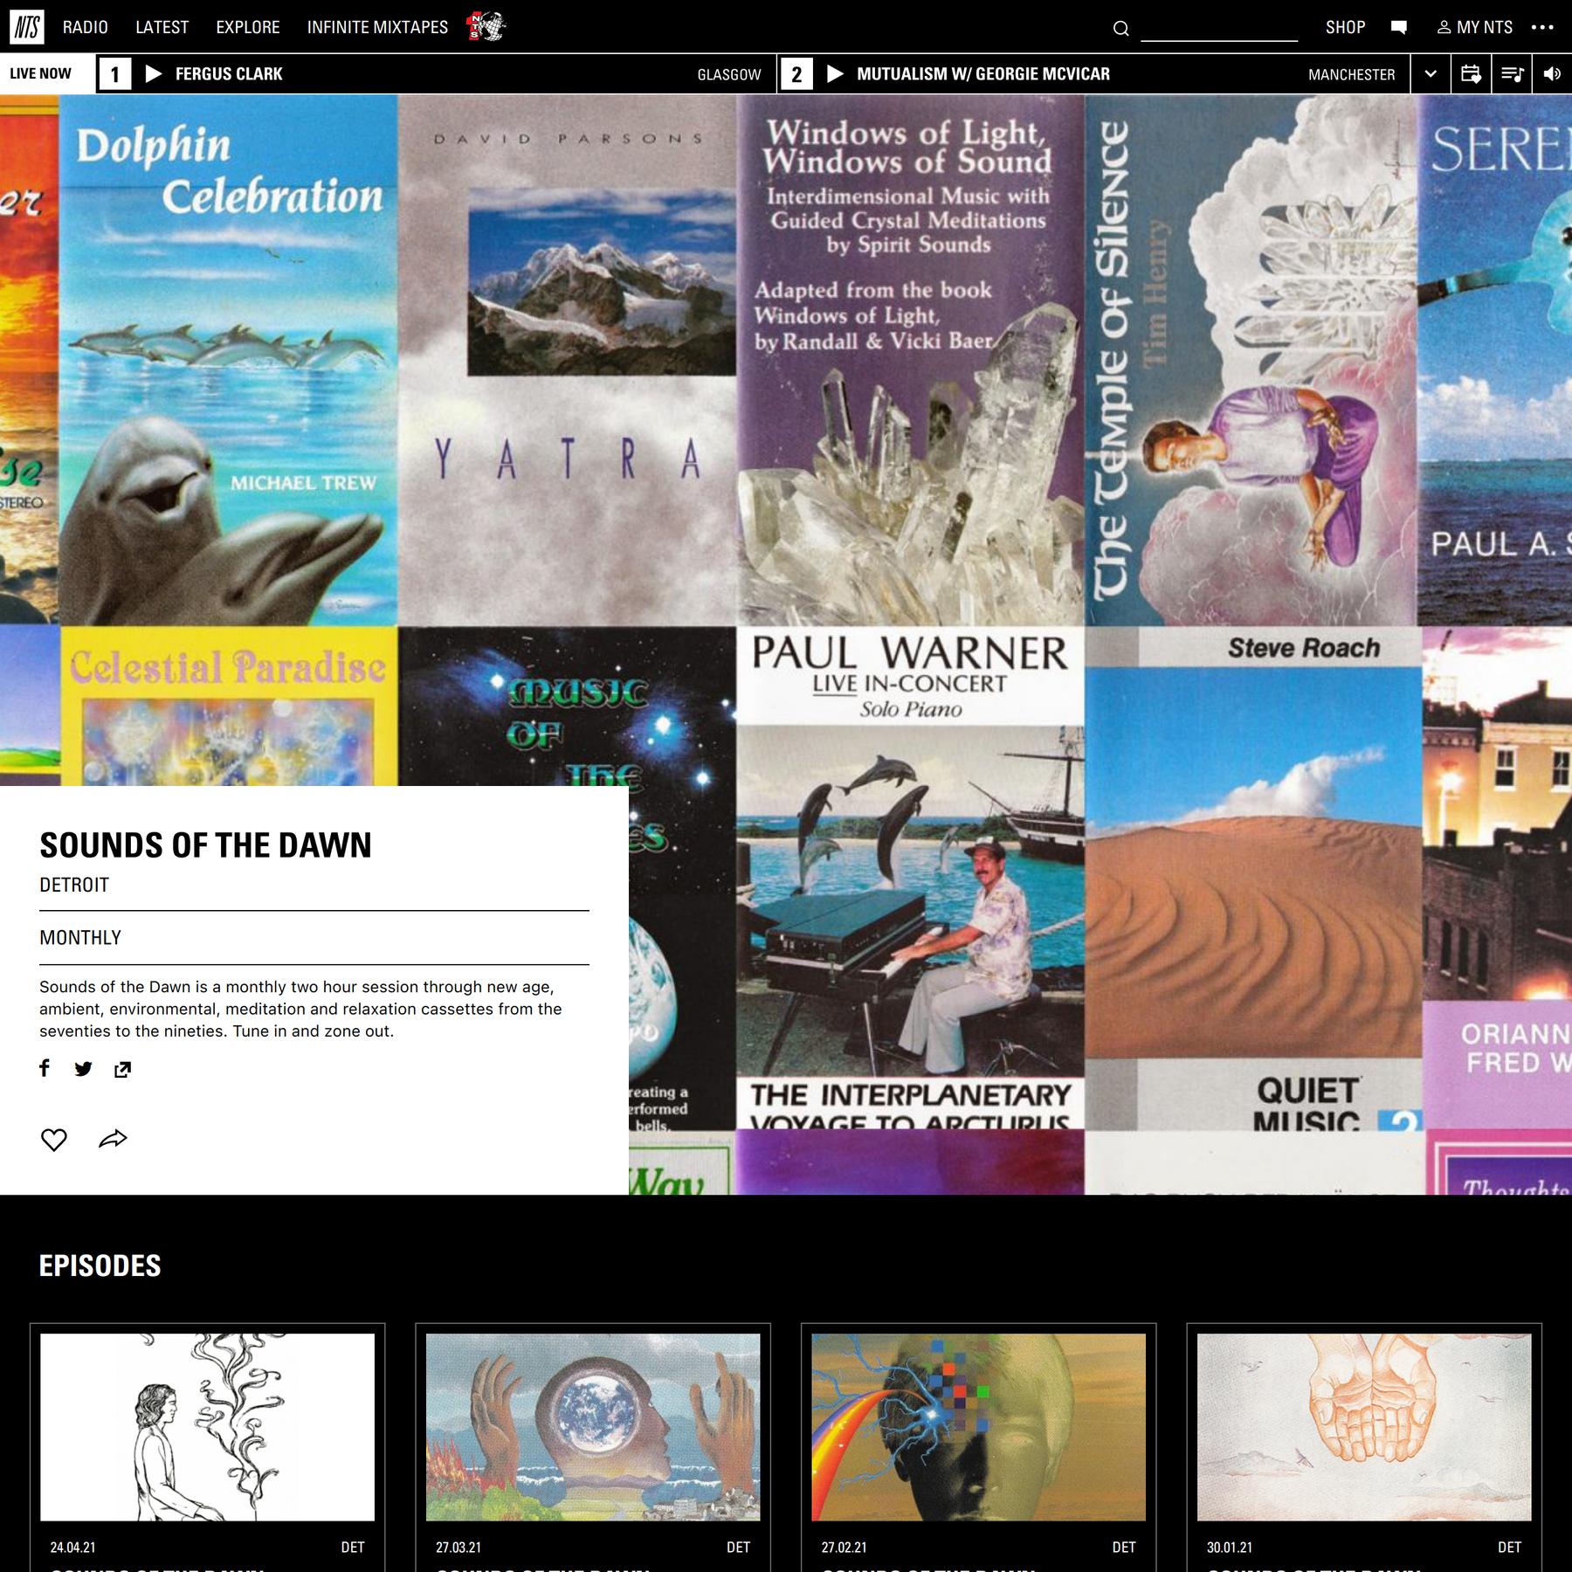Expand the live bar chevron
Viewport: 1572px width, 1572px height.
click(1431, 74)
